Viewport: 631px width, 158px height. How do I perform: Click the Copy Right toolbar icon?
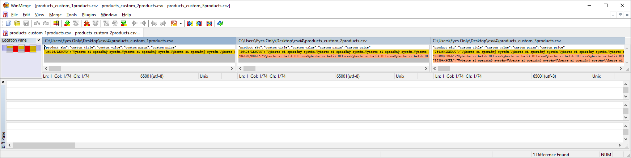tap(134, 24)
